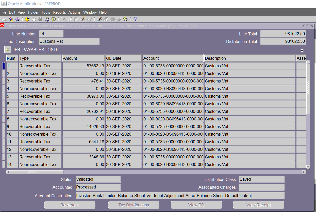Click the Next Step toolbar icon

pos(34,19)
